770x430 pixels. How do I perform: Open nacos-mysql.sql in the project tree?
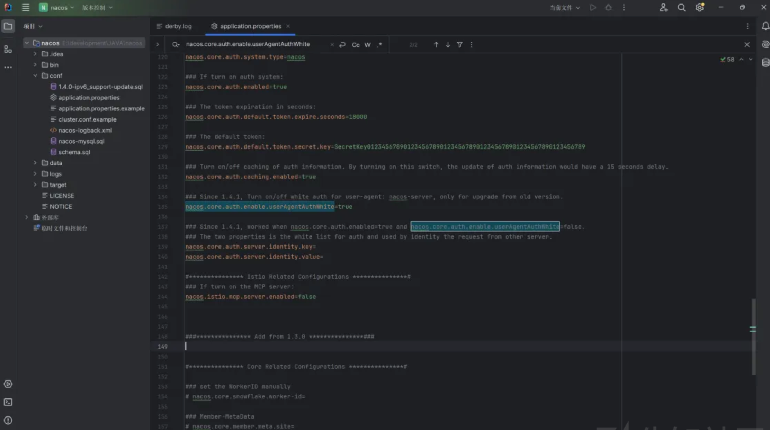(x=81, y=141)
